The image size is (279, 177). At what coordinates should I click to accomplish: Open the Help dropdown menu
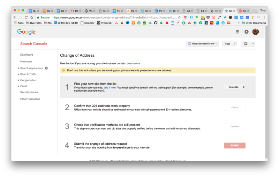tap(229, 44)
